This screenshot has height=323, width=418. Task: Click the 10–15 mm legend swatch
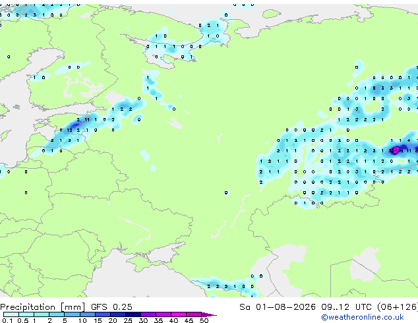(87, 314)
